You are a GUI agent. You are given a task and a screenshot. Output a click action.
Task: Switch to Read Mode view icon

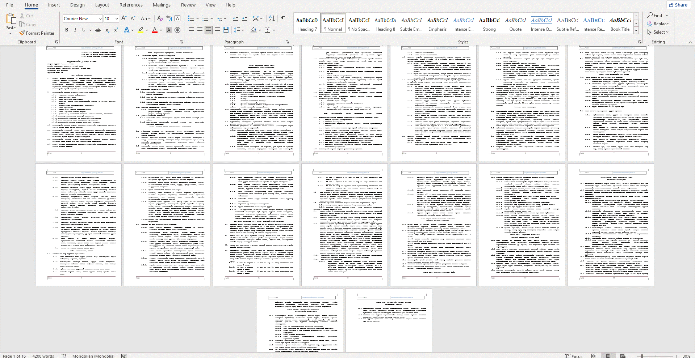tap(594, 356)
